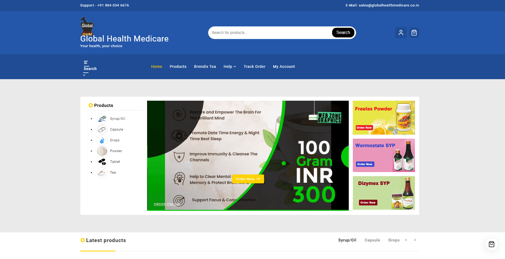Click the Tea cup category icon
505x259 pixels.
coord(102,173)
